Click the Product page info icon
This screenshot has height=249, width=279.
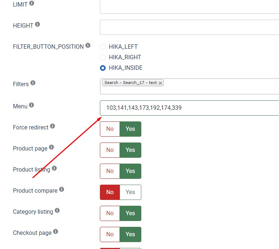tap(51, 147)
